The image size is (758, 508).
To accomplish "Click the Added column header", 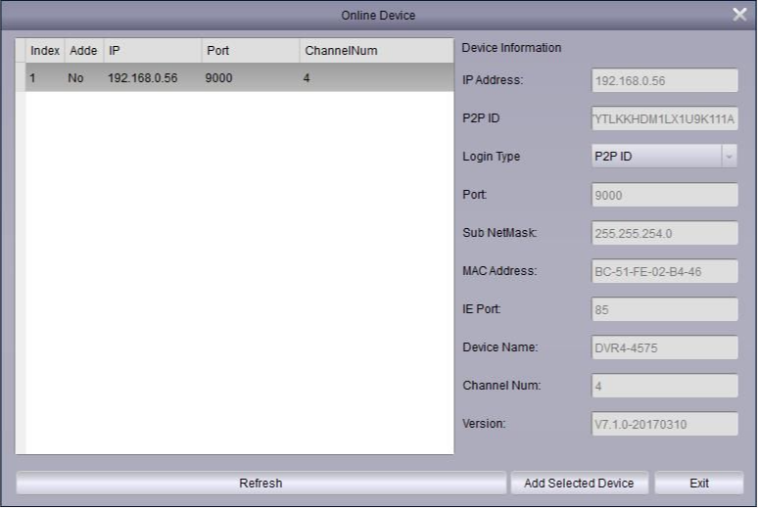I will [83, 50].
